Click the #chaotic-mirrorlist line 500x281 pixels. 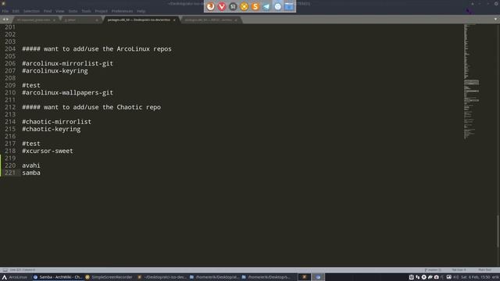[56, 122]
